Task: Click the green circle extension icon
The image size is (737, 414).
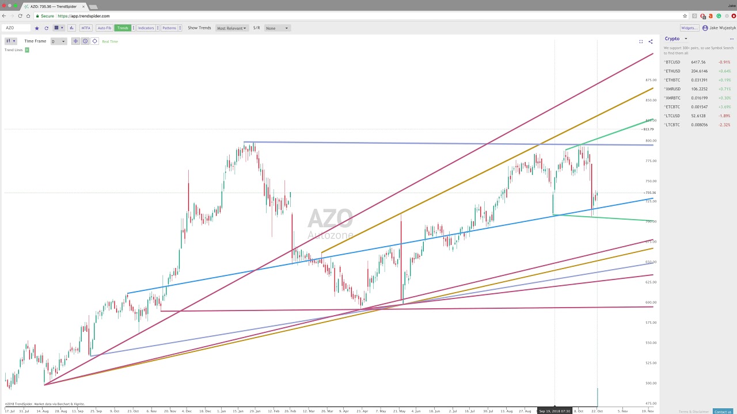Action: [719, 16]
